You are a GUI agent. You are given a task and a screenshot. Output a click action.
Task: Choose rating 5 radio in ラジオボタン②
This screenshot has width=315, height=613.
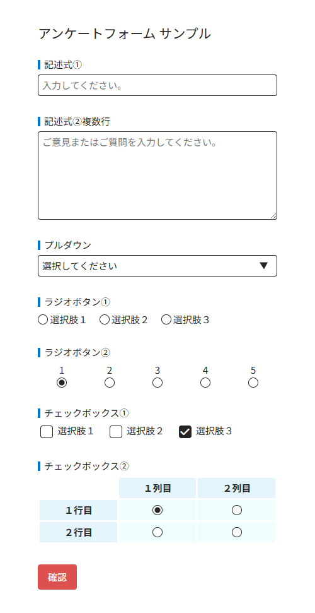click(x=253, y=383)
